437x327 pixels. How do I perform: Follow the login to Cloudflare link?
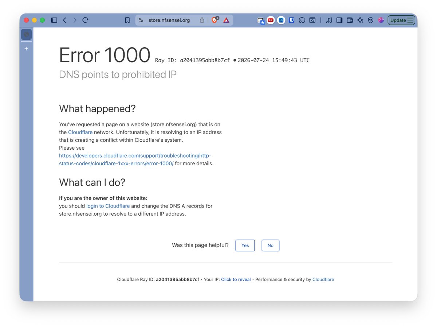pyautogui.click(x=108, y=206)
